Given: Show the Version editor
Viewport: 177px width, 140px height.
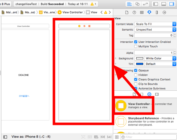Looking at the screenshot, I should click(x=145, y=4).
